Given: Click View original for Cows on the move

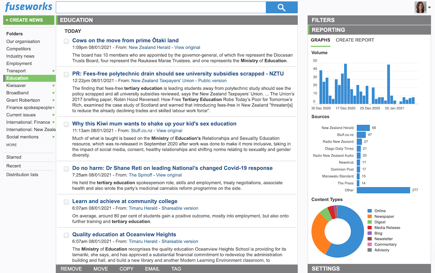Looking at the screenshot, I should point(187,47).
